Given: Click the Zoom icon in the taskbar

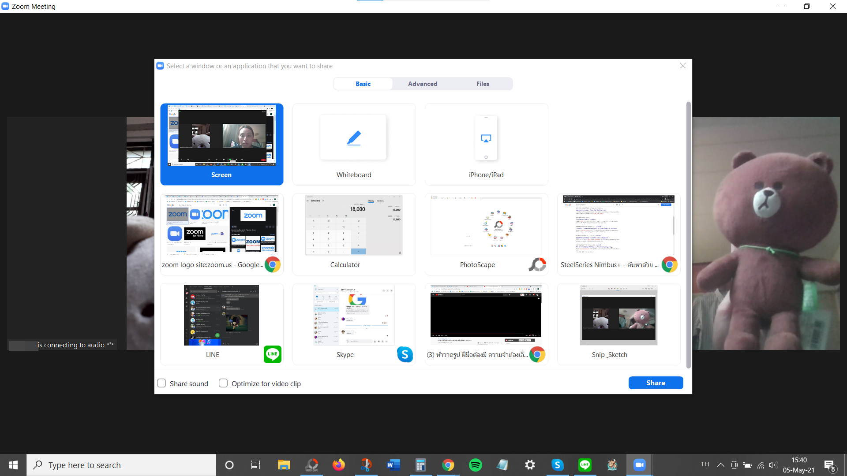Looking at the screenshot, I should click(x=639, y=465).
